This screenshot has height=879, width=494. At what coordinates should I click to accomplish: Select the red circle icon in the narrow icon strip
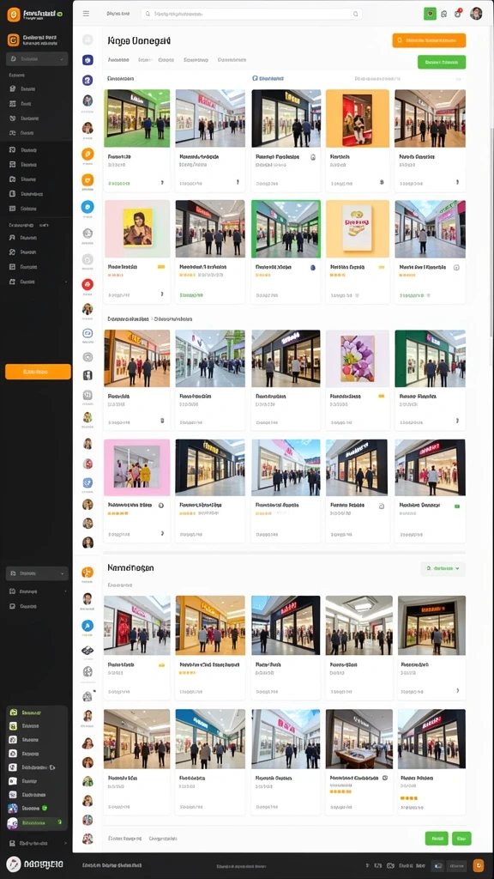(87, 284)
